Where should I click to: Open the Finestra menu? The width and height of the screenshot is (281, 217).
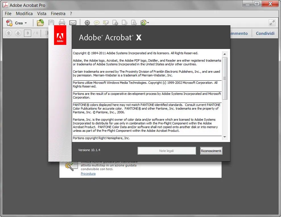pyautogui.click(x=58, y=14)
